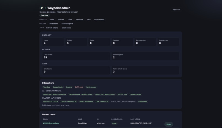Click the last login timestamp cell
The image size is (222, 128).
141,123
